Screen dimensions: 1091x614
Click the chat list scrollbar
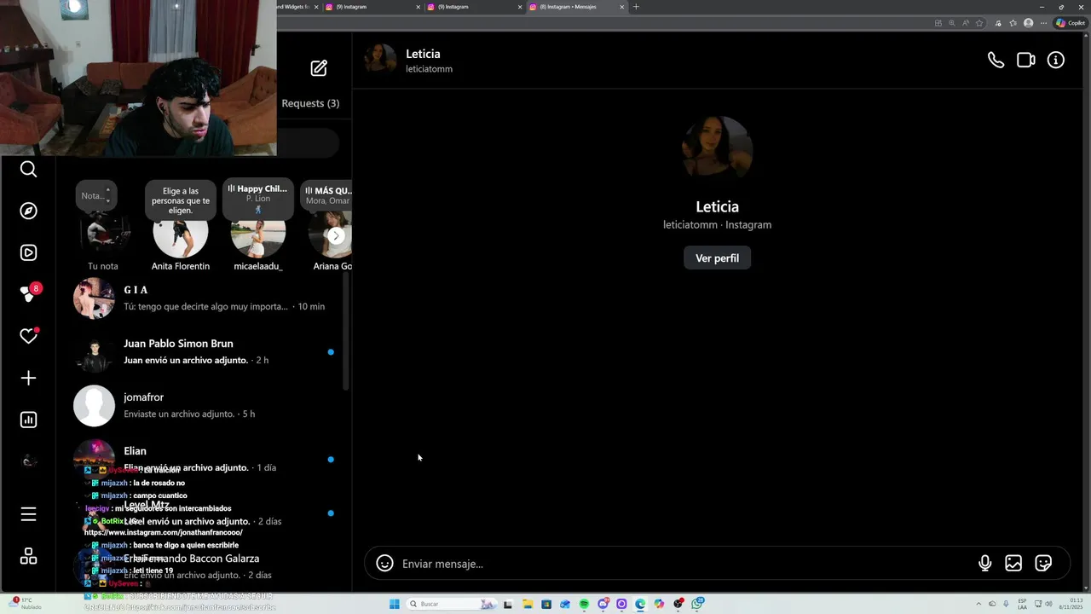[x=346, y=333]
